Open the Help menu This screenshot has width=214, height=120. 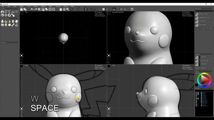72,6
